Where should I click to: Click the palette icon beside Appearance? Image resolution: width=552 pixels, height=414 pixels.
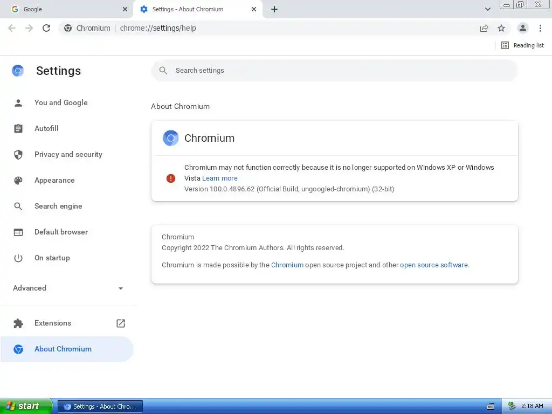coord(18,180)
